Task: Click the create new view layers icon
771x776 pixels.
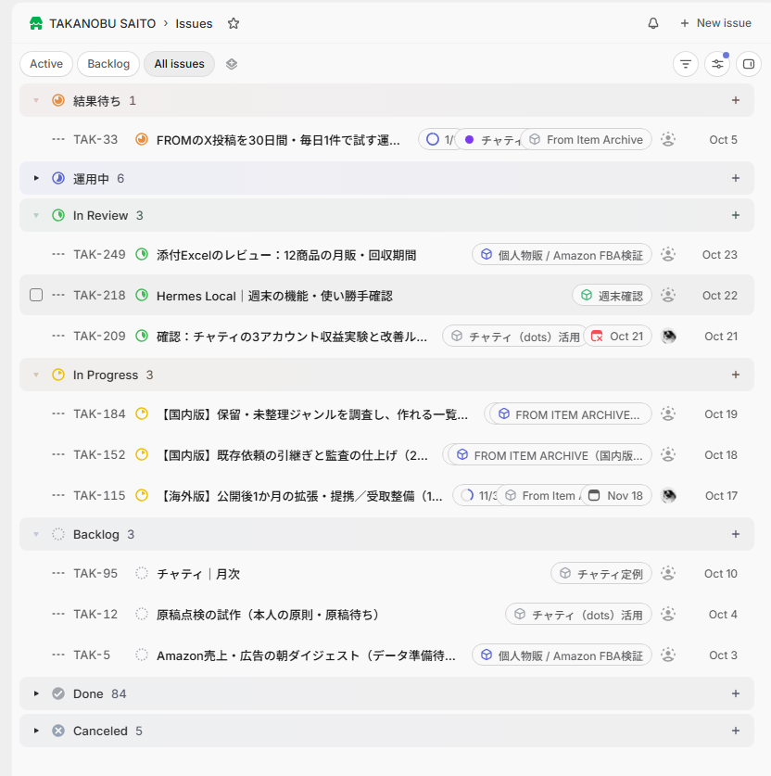Action: pos(232,64)
